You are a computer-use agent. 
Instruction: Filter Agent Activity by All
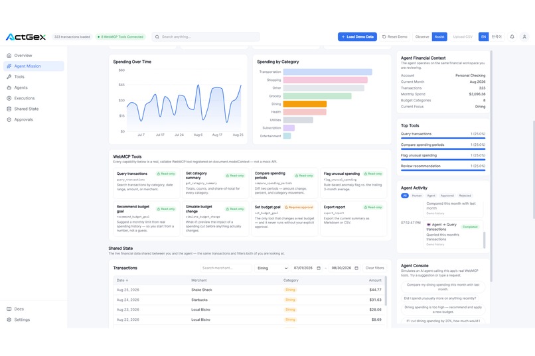pos(405,196)
